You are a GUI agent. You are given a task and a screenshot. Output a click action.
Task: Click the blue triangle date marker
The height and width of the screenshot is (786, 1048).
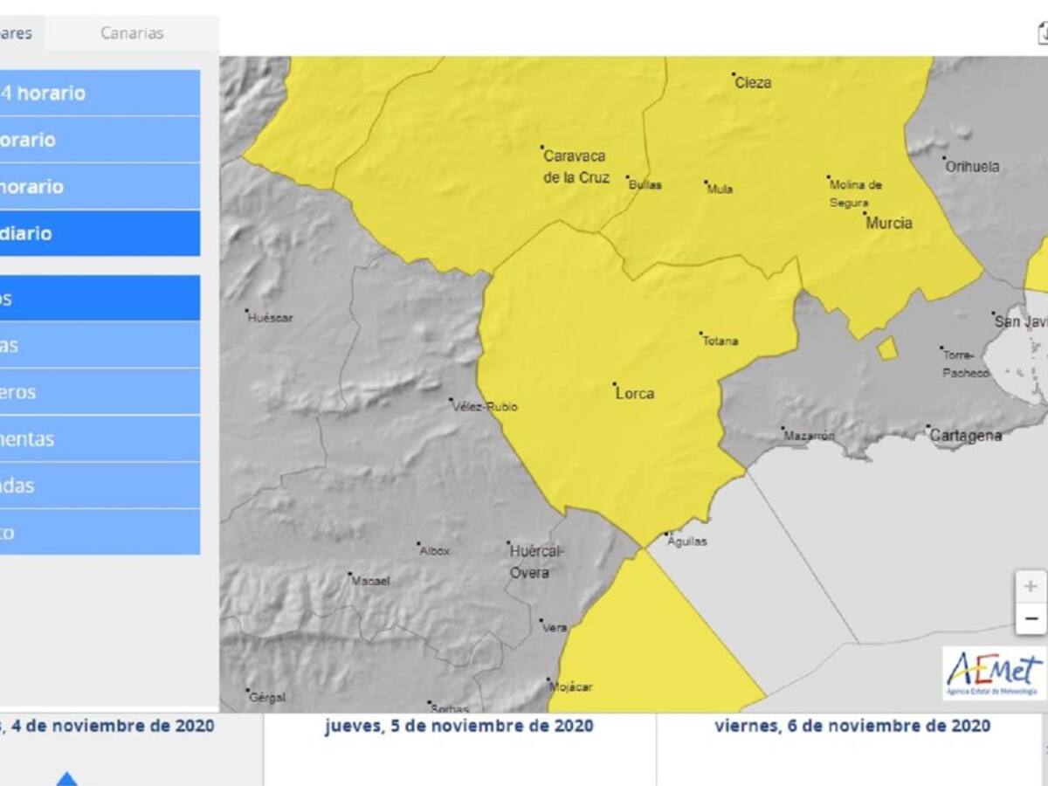(67, 777)
